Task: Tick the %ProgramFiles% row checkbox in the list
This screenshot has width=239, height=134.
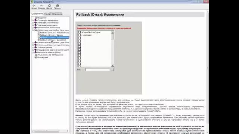Action: coord(80,32)
